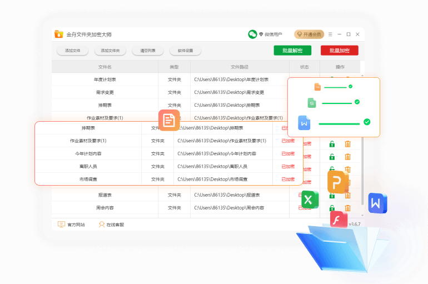Click the 在线客服 support icon
Viewport: 428px width, 284px height.
[102, 225]
